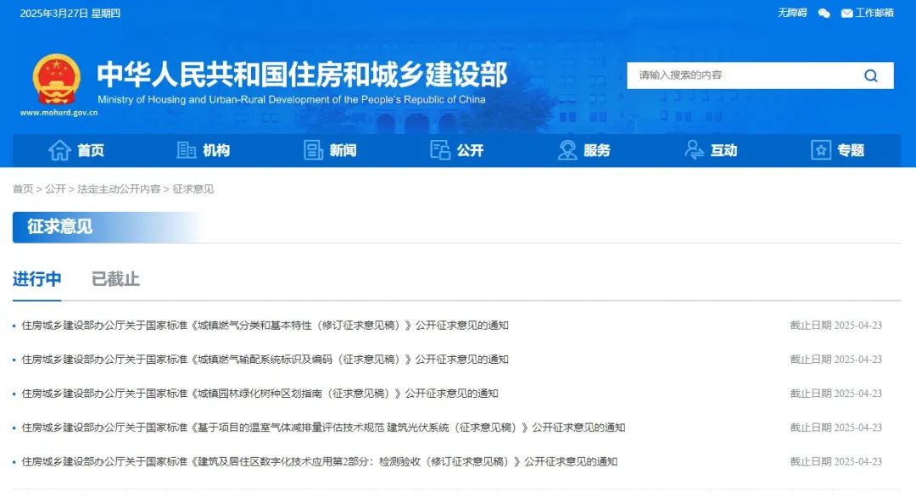This screenshot has width=916, height=497.
Task: Click 公开 in the breadcrumb
Action: 55,189
